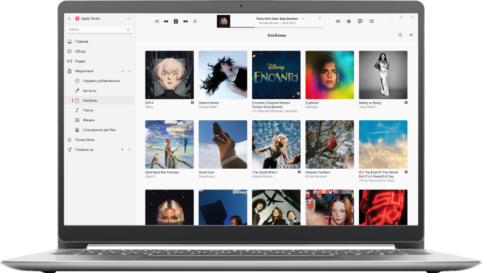Open red neon face album cover
Image resolution: width=482 pixels, height=273 pixels.
pyautogui.click(x=383, y=207)
